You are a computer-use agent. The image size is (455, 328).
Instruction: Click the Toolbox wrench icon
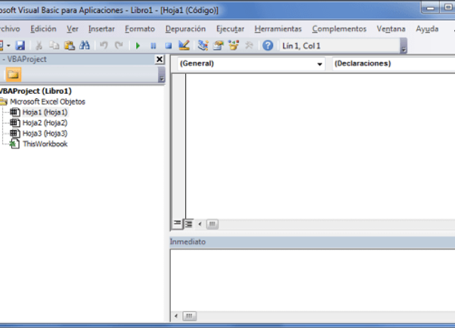point(249,45)
